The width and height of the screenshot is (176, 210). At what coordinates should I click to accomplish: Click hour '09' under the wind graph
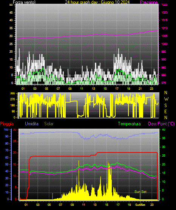pos(70,89)
